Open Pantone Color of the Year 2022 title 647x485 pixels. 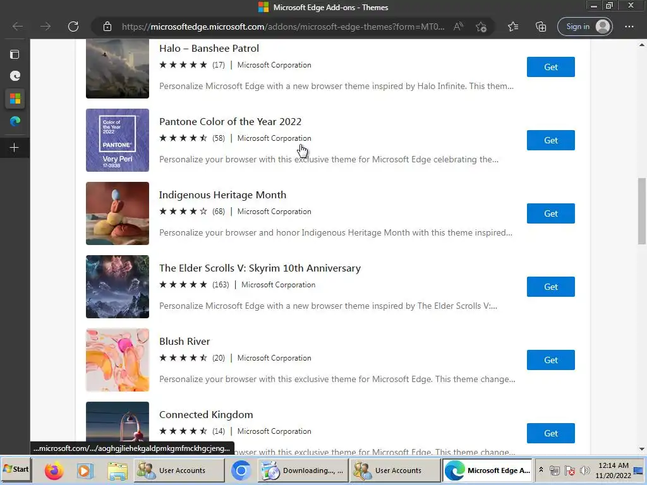click(x=230, y=122)
